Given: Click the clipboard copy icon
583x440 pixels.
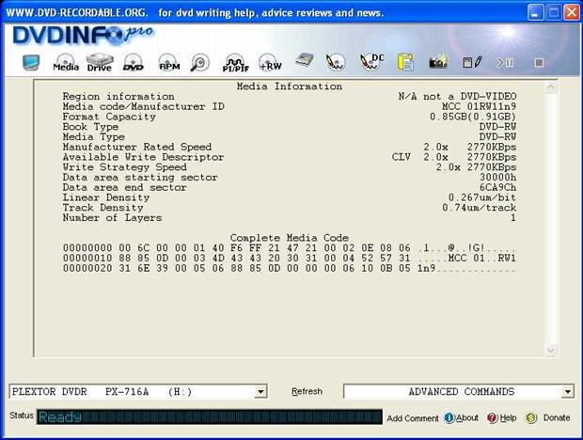Looking at the screenshot, I should tap(405, 62).
